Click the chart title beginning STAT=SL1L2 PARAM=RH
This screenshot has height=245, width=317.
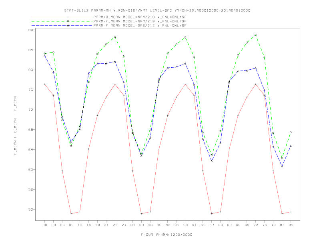coord(157,10)
